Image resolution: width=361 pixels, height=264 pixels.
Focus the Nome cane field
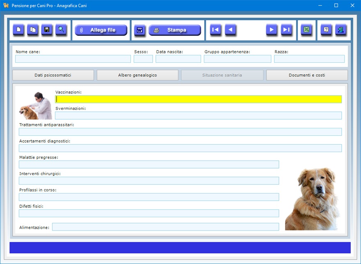[73, 59]
